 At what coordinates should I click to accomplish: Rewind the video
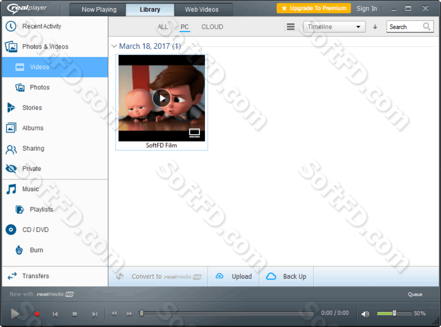tap(114, 314)
